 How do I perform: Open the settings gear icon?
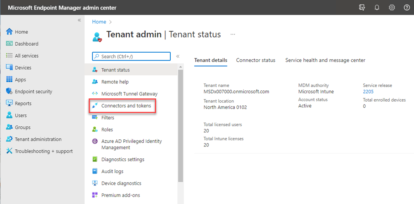click(392, 8)
